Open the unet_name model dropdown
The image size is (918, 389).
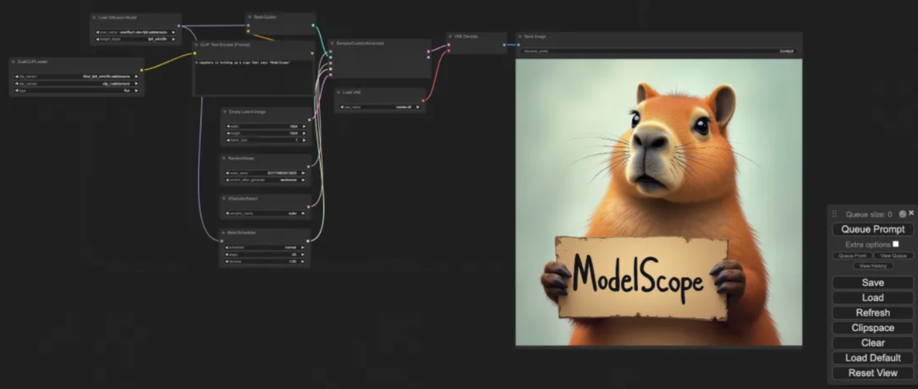(x=135, y=32)
